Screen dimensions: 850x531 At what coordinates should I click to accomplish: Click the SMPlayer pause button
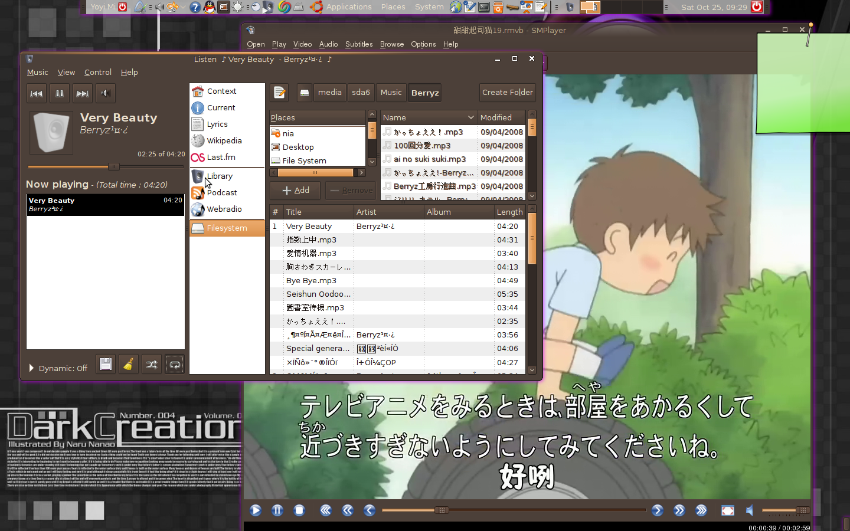(x=277, y=510)
